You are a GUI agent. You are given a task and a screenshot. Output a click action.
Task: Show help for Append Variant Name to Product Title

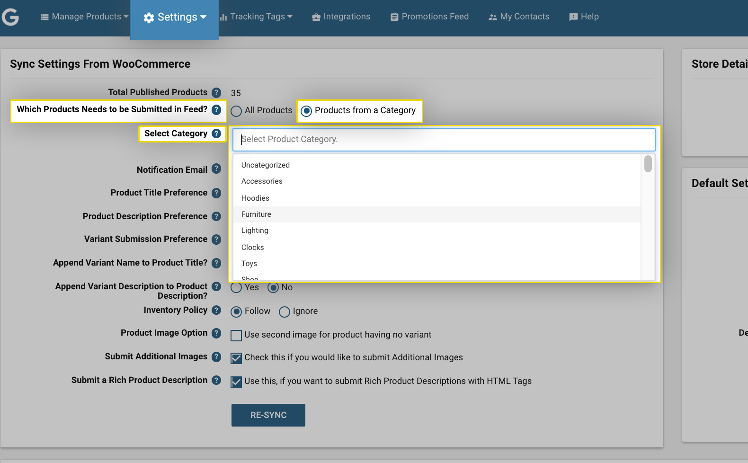216,263
